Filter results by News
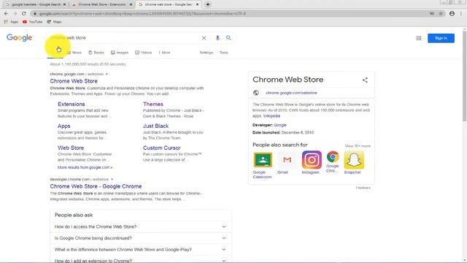This screenshot has height=263, width=467. pos(74,53)
